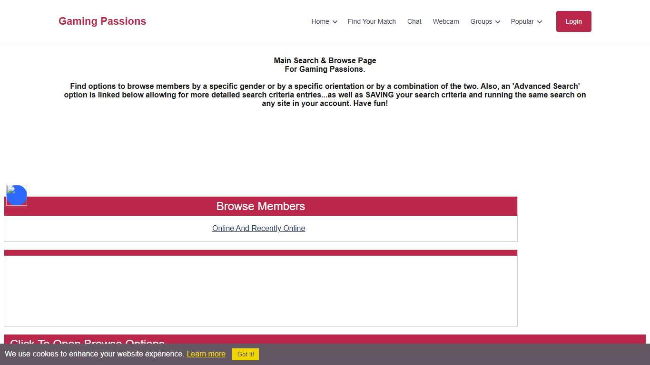The image size is (650, 365).
Task: Open Online And Recently Online link
Action: click(258, 229)
